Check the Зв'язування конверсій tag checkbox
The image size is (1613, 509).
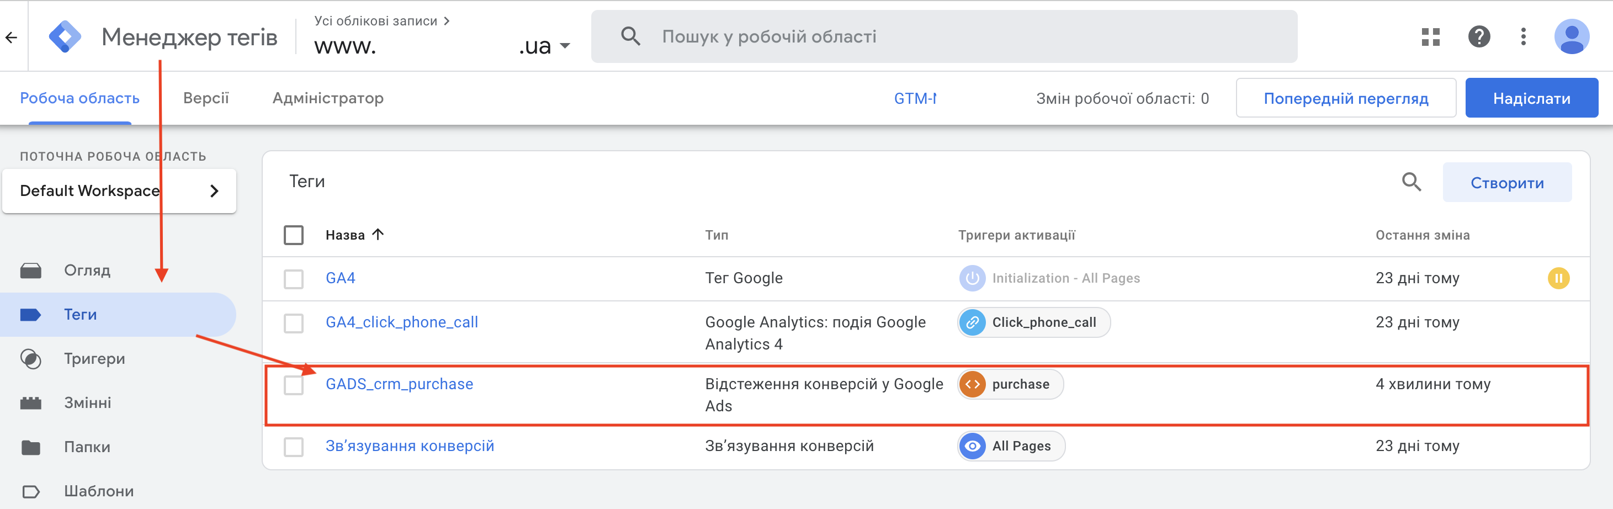tap(294, 447)
